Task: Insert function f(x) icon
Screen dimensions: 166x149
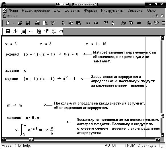Action: point(124,23)
